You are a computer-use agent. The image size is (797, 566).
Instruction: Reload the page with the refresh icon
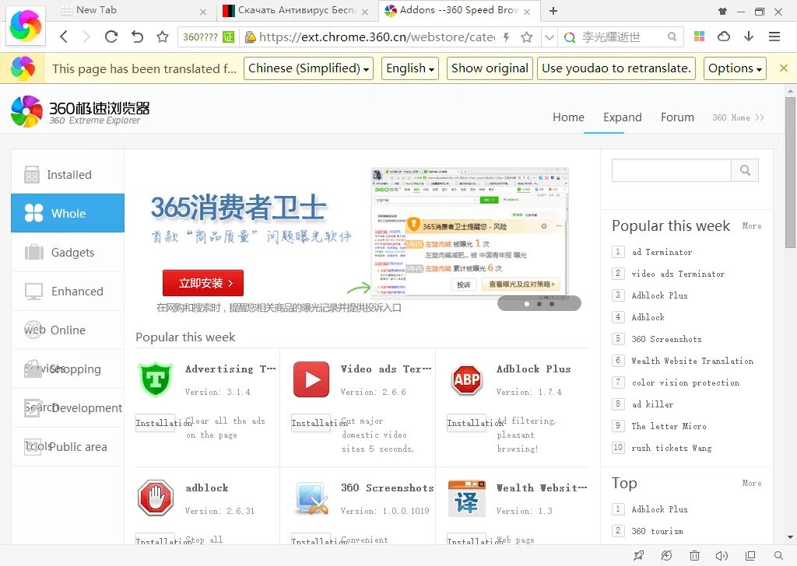click(111, 37)
